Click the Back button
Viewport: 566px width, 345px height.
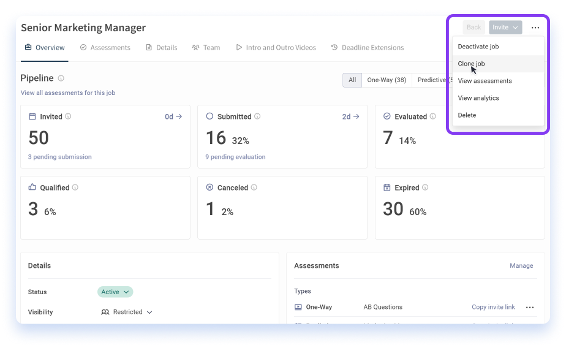tap(474, 28)
